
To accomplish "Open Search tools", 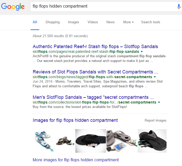I will (151, 22).
